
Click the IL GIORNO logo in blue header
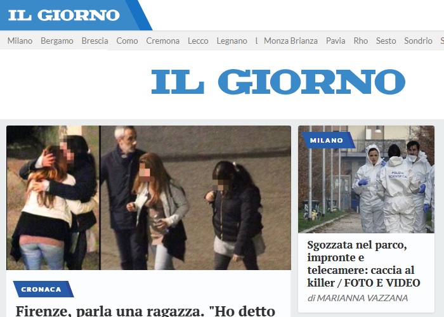64,15
